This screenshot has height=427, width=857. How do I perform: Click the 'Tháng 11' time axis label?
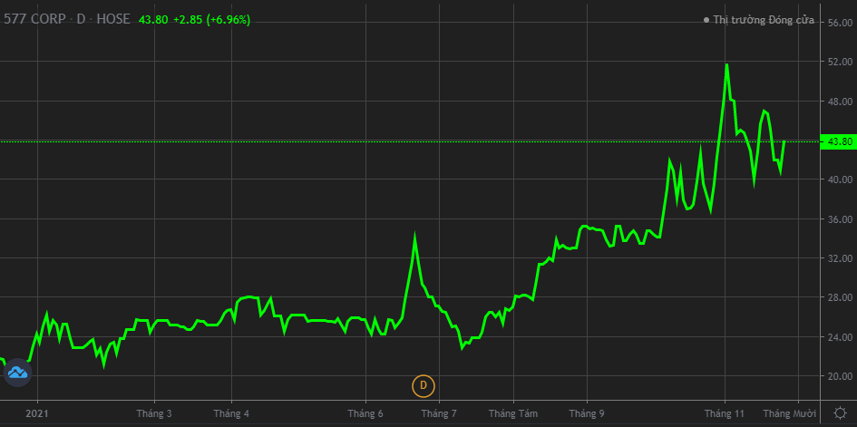click(725, 412)
